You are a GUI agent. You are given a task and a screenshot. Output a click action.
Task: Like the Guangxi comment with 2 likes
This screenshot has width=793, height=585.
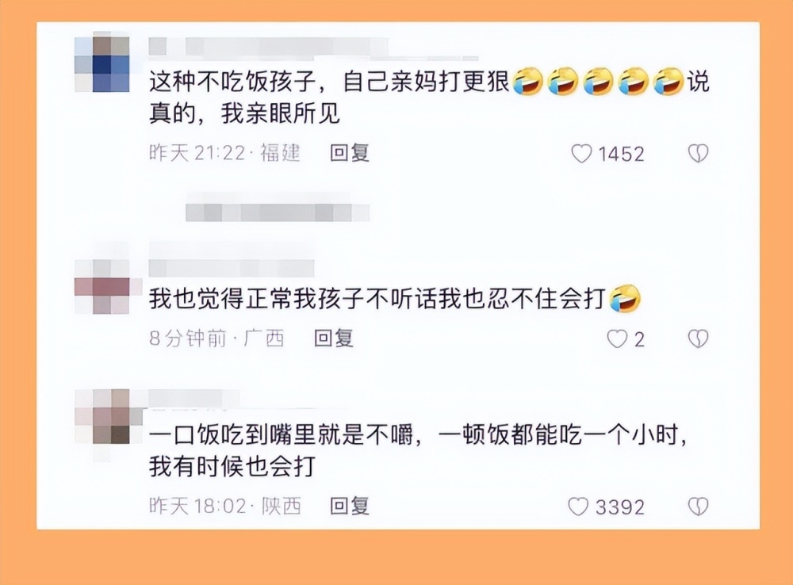616,338
